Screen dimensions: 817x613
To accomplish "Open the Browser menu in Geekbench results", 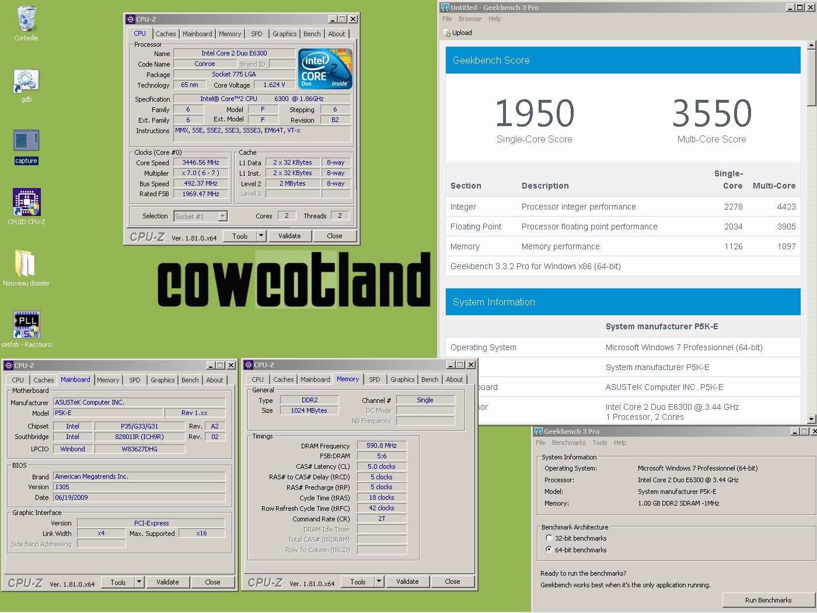I will click(470, 19).
